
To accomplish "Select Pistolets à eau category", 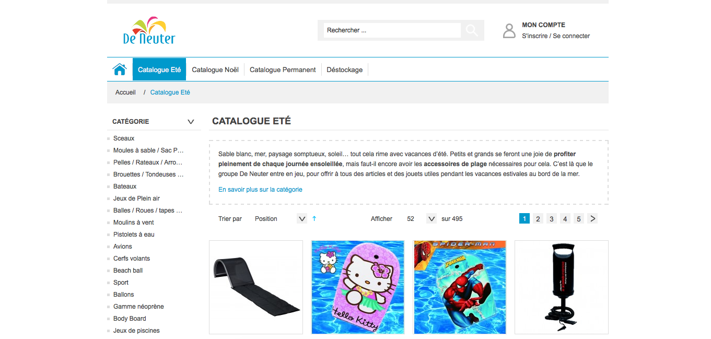I will [134, 235].
